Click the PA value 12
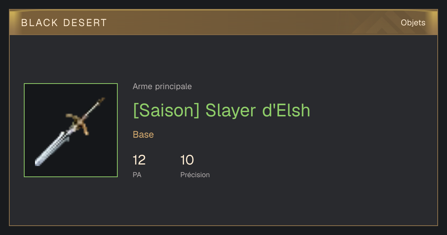 click(139, 160)
